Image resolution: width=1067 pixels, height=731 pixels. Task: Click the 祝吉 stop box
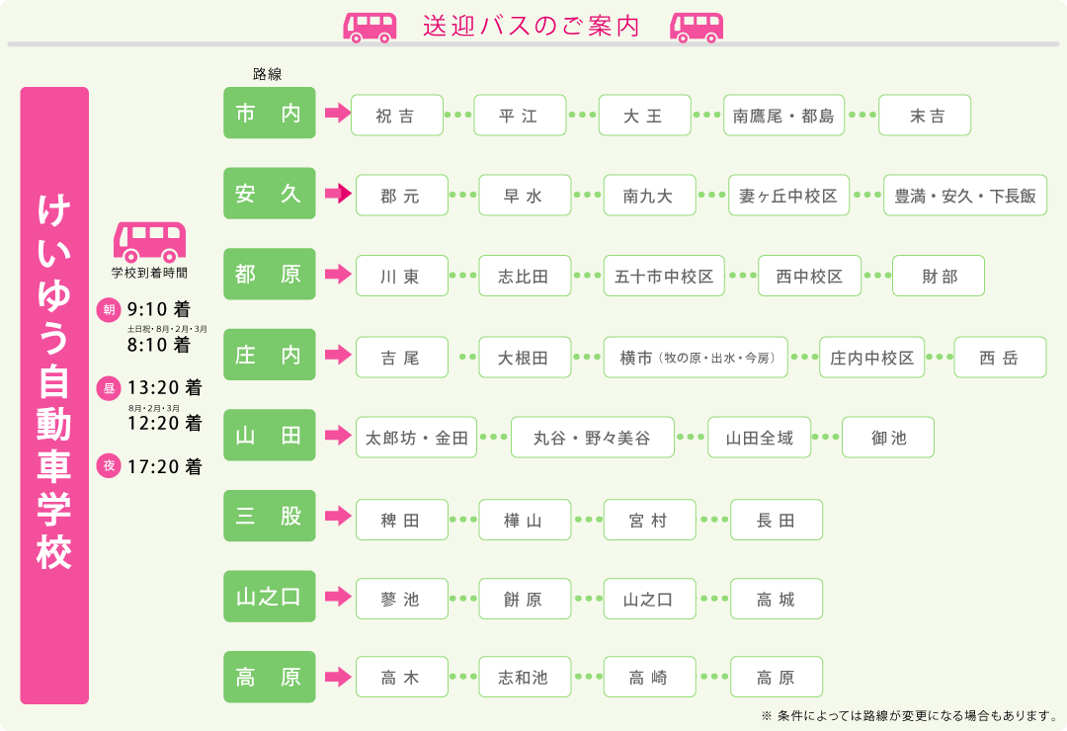[x=396, y=116]
